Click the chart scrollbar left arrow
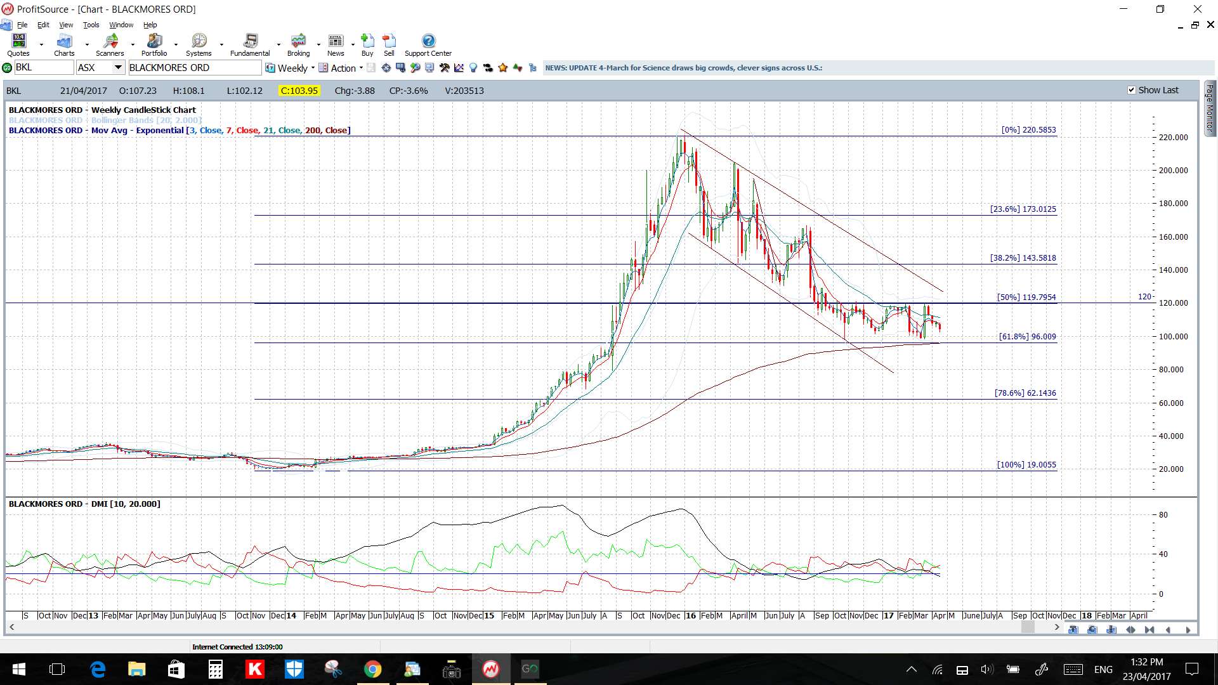1218x685 pixels. 11,627
